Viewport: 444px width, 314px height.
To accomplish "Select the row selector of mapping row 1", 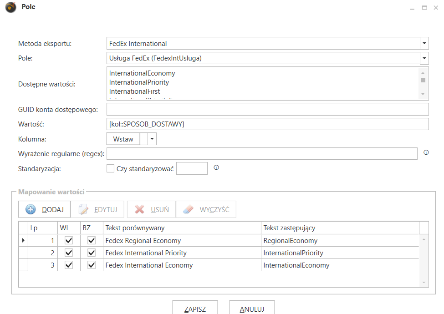I will point(24,240).
